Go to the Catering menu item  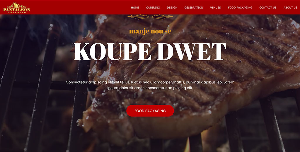pos(153,8)
